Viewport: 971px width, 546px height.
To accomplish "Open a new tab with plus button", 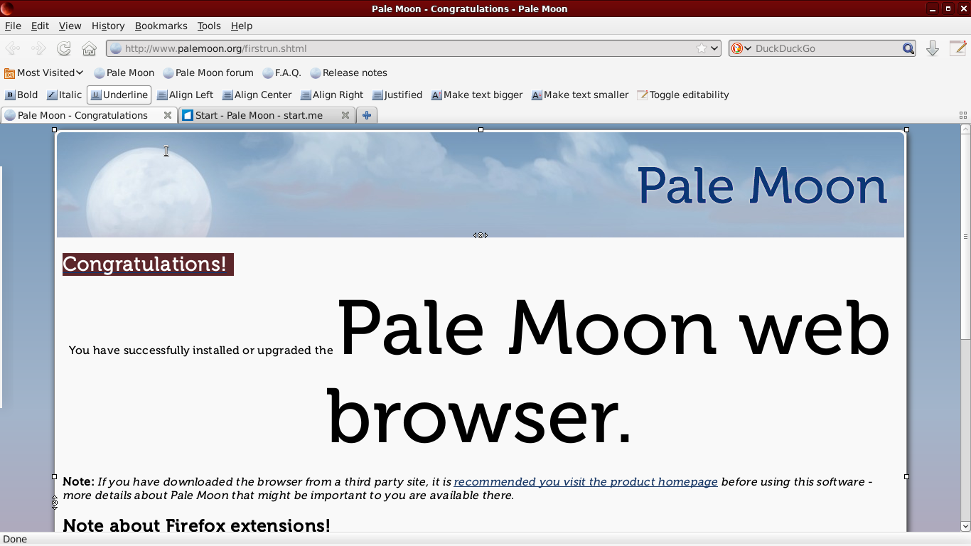I will click(x=366, y=115).
